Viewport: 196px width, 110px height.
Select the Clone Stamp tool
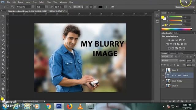tap(3, 48)
